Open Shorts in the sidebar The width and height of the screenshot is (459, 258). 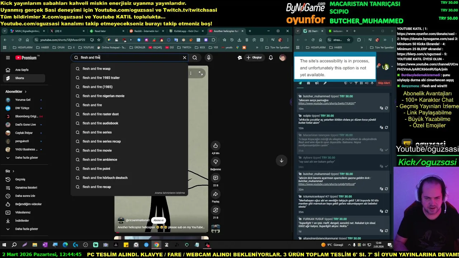(23, 78)
